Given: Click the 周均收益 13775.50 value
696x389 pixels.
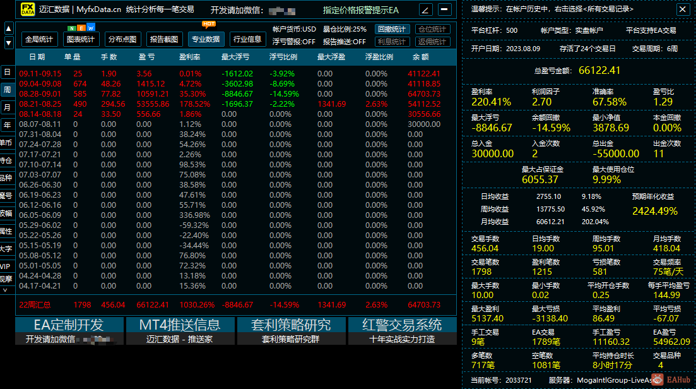Looking at the screenshot, I should click(550, 209).
